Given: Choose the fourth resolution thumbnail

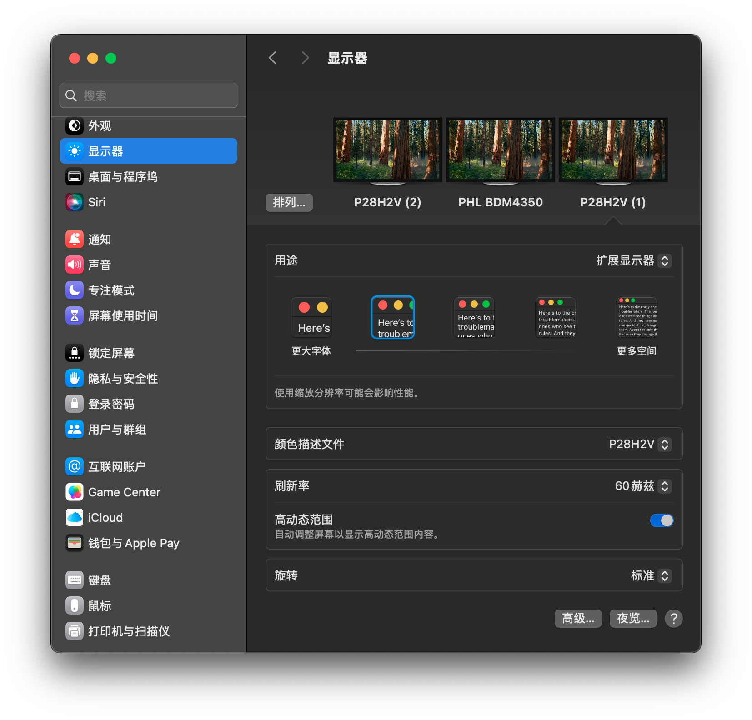Looking at the screenshot, I should [x=556, y=317].
